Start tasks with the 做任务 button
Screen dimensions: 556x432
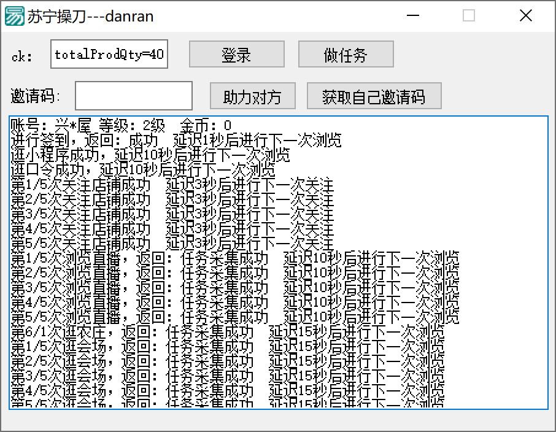[346, 54]
